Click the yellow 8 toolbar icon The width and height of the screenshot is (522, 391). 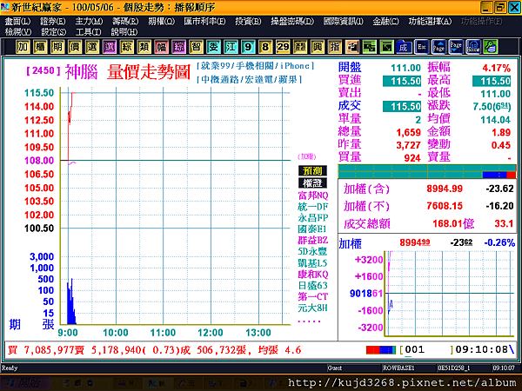pos(265,47)
